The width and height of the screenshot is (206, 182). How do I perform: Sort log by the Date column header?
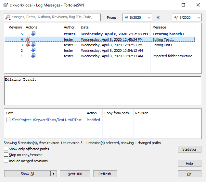coord(85,27)
